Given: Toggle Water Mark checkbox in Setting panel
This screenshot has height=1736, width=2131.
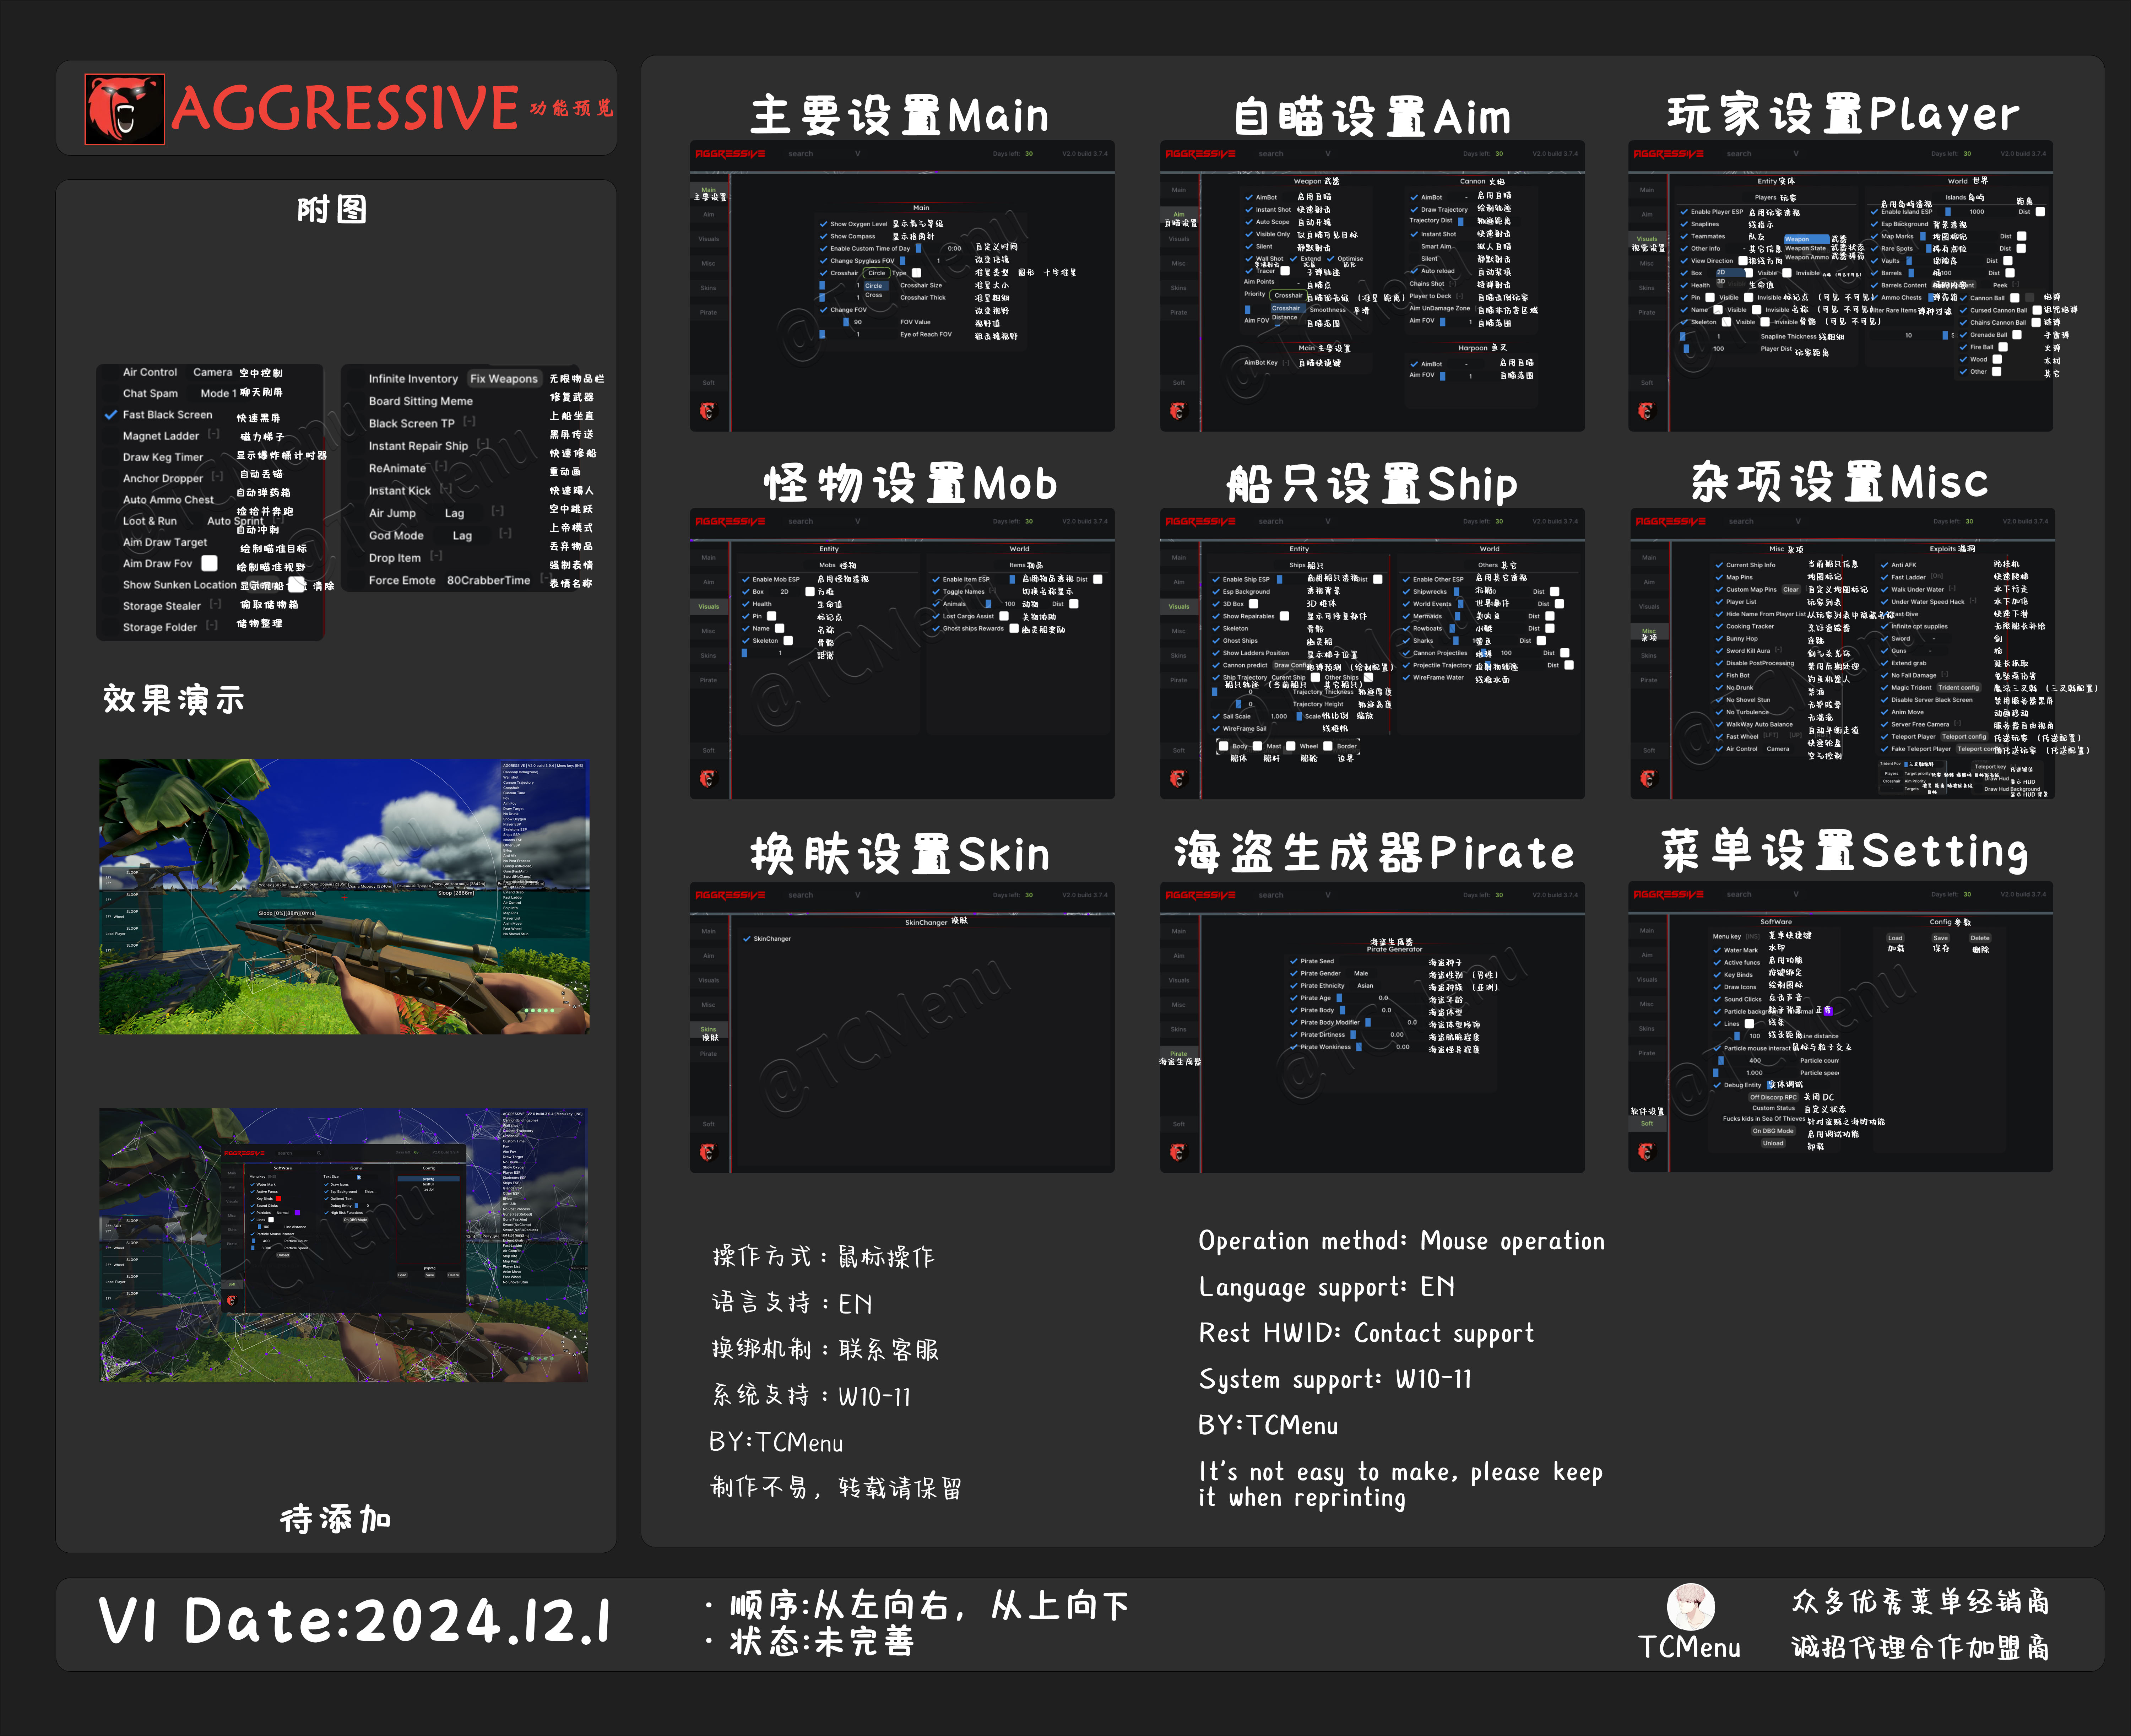Looking at the screenshot, I should point(1717,950).
